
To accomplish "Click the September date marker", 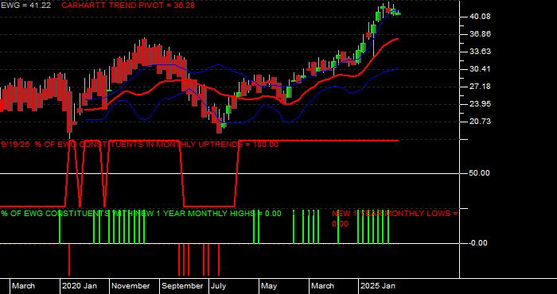I will (x=182, y=286).
